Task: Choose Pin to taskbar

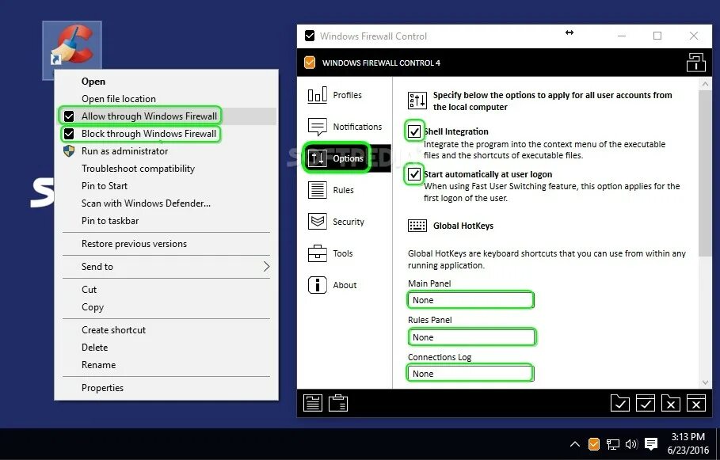Action: pyautogui.click(x=166, y=221)
